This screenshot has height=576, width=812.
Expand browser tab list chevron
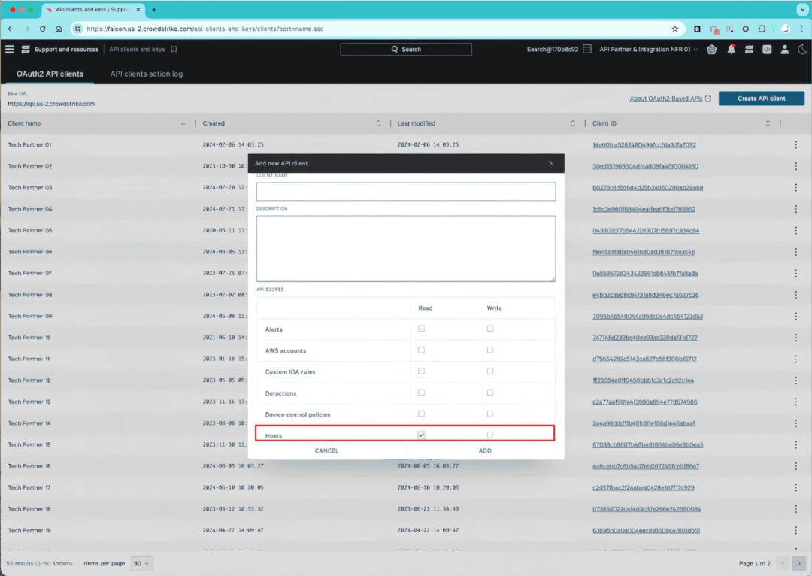[x=802, y=9]
